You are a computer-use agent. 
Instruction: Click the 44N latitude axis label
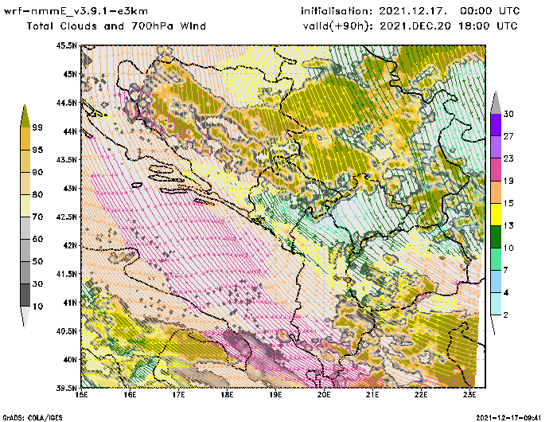coord(70,131)
